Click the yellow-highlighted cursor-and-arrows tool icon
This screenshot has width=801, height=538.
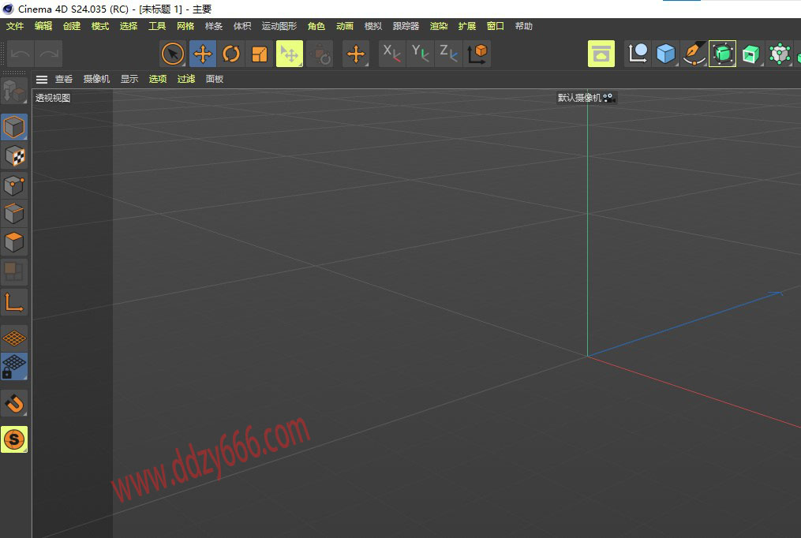[290, 54]
